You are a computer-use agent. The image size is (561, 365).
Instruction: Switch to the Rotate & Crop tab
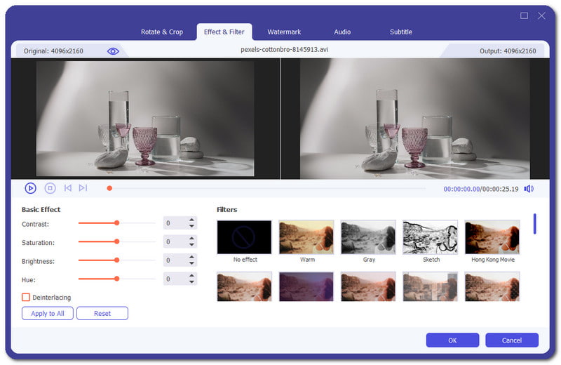tap(163, 32)
